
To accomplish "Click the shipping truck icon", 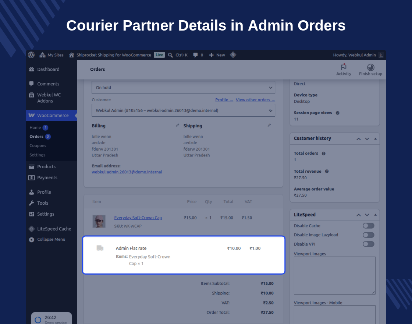I will [x=100, y=248].
